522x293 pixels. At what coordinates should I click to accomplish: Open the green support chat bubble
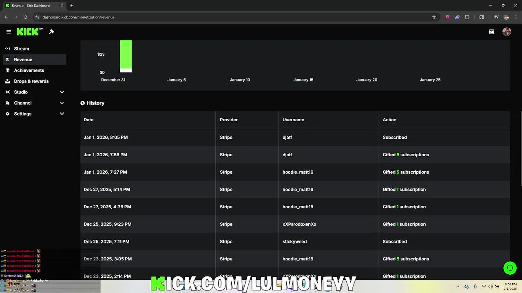[x=510, y=268]
